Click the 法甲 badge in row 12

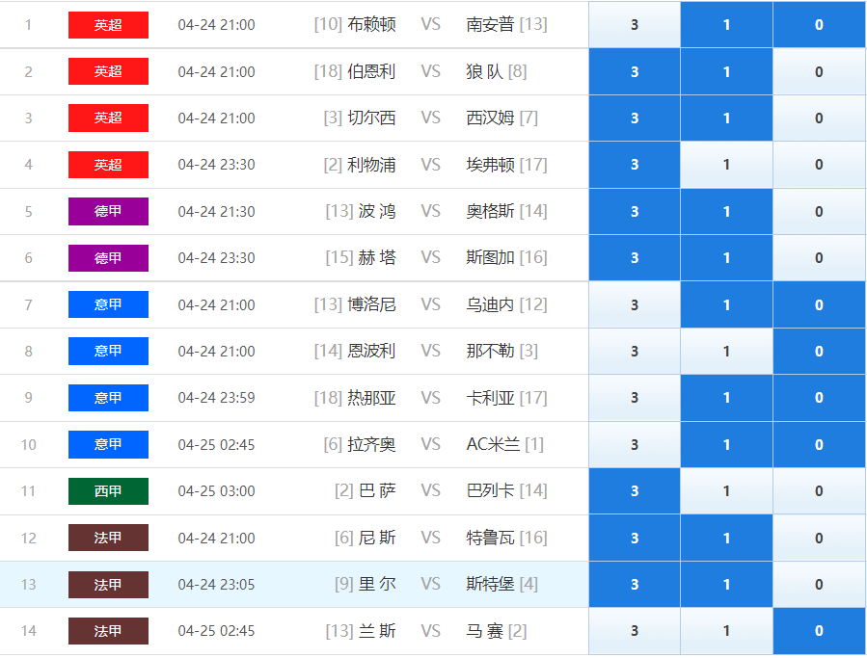click(x=108, y=538)
